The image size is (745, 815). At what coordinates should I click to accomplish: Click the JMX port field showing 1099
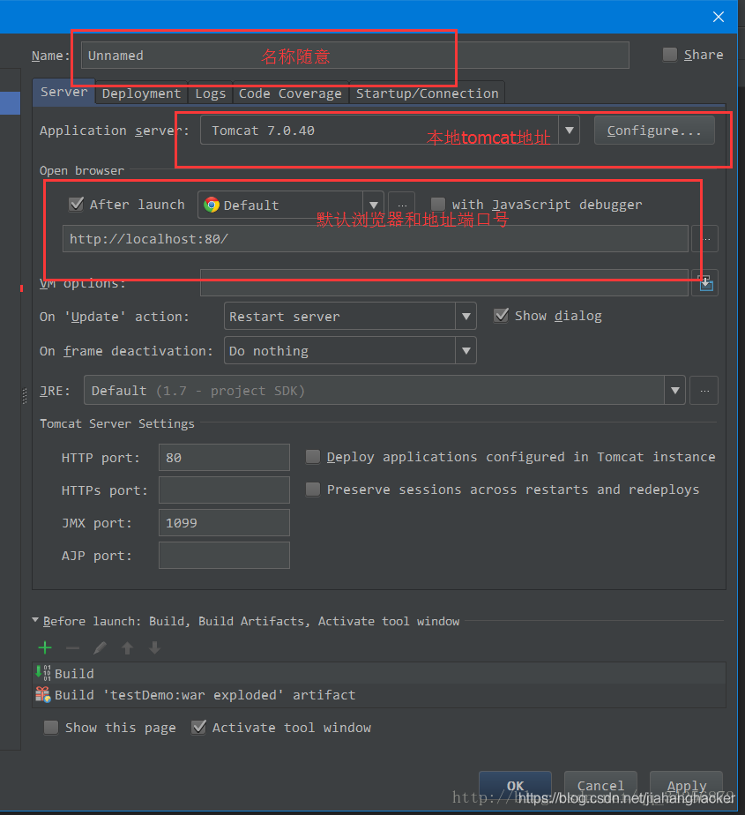(224, 523)
